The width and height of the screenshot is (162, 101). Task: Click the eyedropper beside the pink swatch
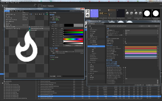[158, 53]
